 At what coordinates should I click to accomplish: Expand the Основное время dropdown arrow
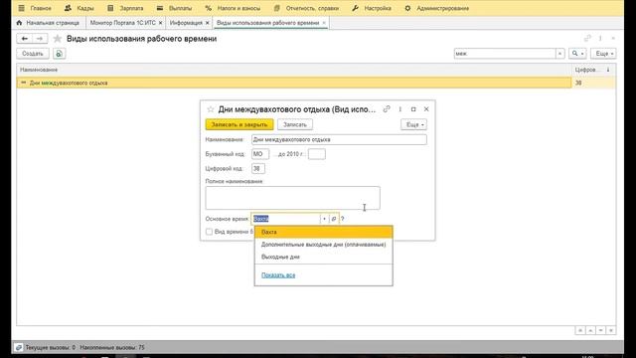click(x=324, y=219)
